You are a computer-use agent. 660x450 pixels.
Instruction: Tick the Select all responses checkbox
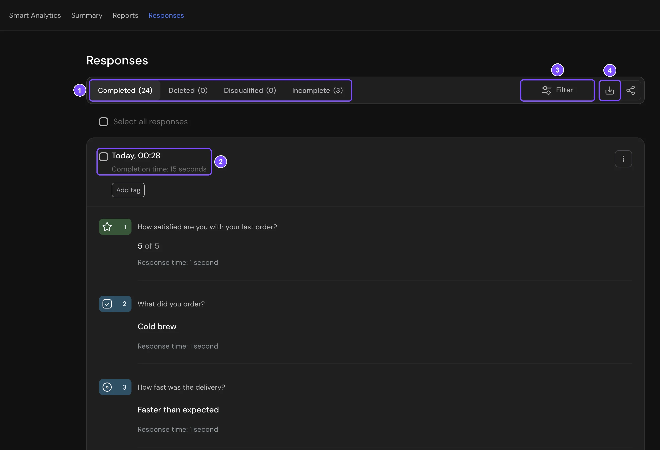[x=103, y=122]
